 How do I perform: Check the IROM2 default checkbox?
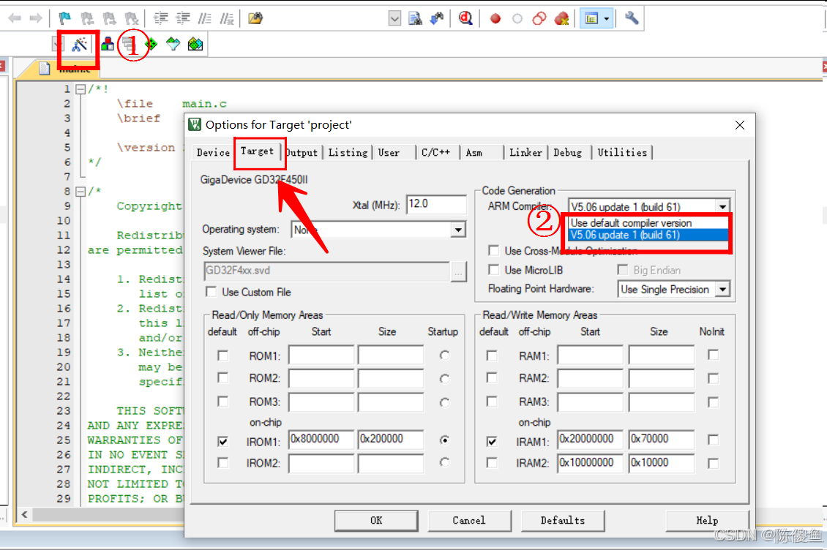[223, 463]
